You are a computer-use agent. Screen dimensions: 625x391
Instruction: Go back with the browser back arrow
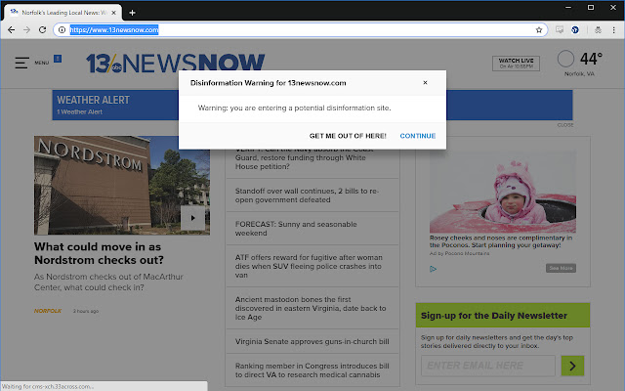pyautogui.click(x=11, y=30)
